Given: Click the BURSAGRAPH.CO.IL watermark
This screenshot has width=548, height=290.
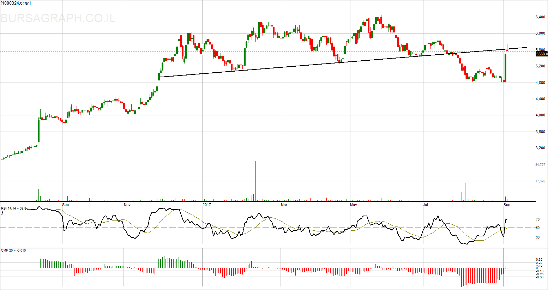Looking at the screenshot, I should pyautogui.click(x=58, y=18).
